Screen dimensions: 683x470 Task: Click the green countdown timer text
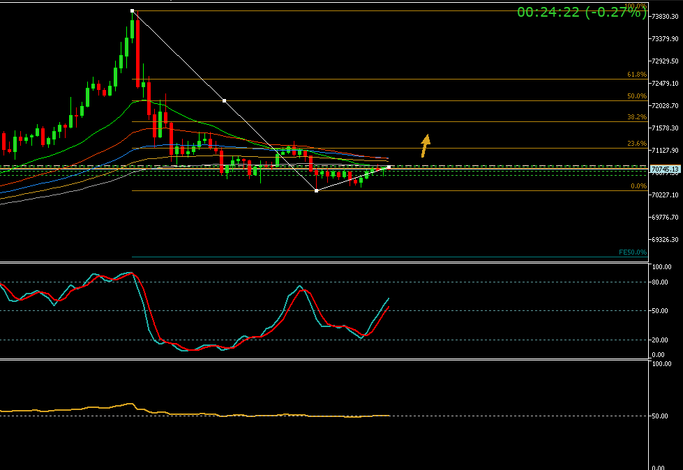coord(581,12)
